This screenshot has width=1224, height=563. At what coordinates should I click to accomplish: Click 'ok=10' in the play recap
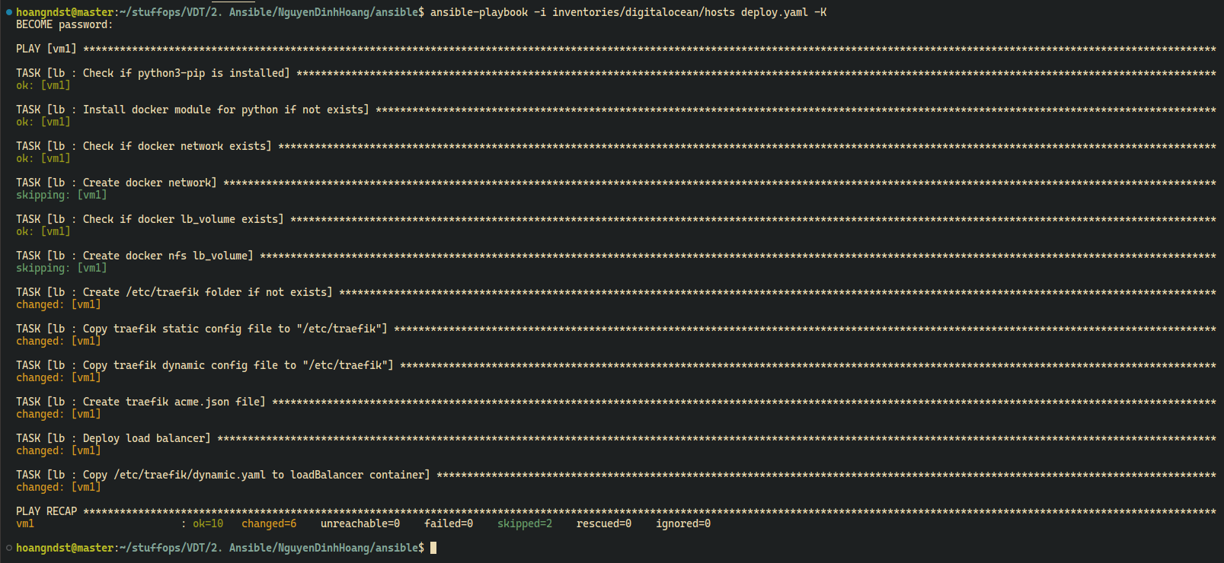[208, 523]
